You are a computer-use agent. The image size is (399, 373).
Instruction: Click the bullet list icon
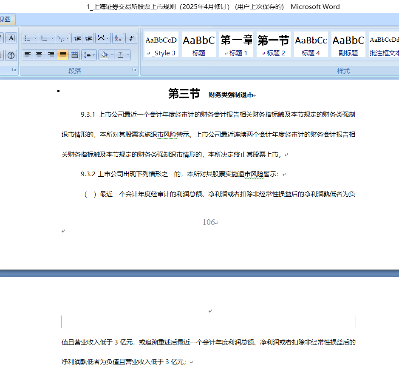click(x=28, y=38)
